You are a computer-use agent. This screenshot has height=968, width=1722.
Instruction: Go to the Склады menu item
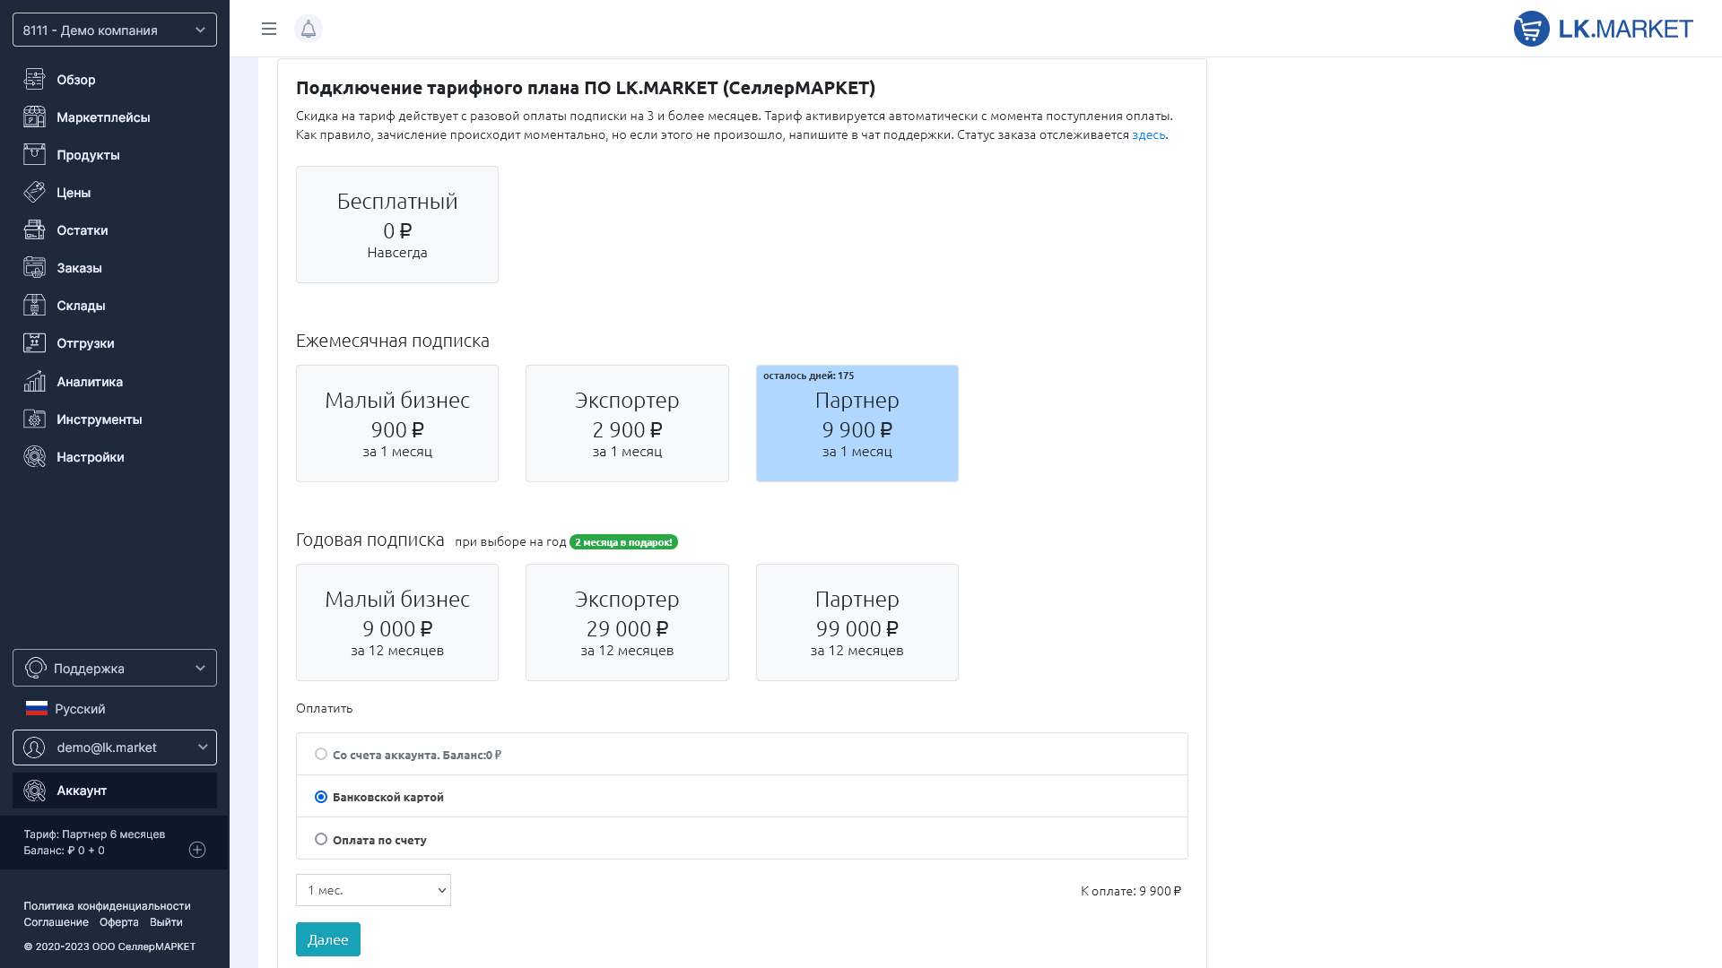click(81, 306)
